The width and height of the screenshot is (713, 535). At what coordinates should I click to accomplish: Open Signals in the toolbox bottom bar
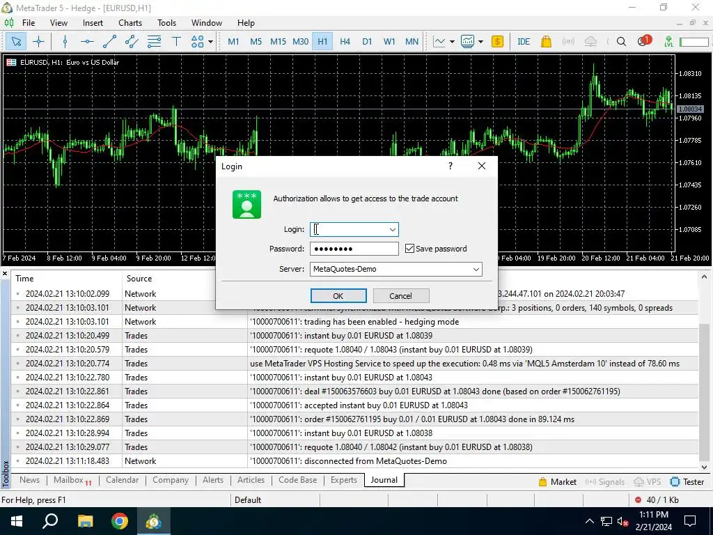(x=604, y=482)
